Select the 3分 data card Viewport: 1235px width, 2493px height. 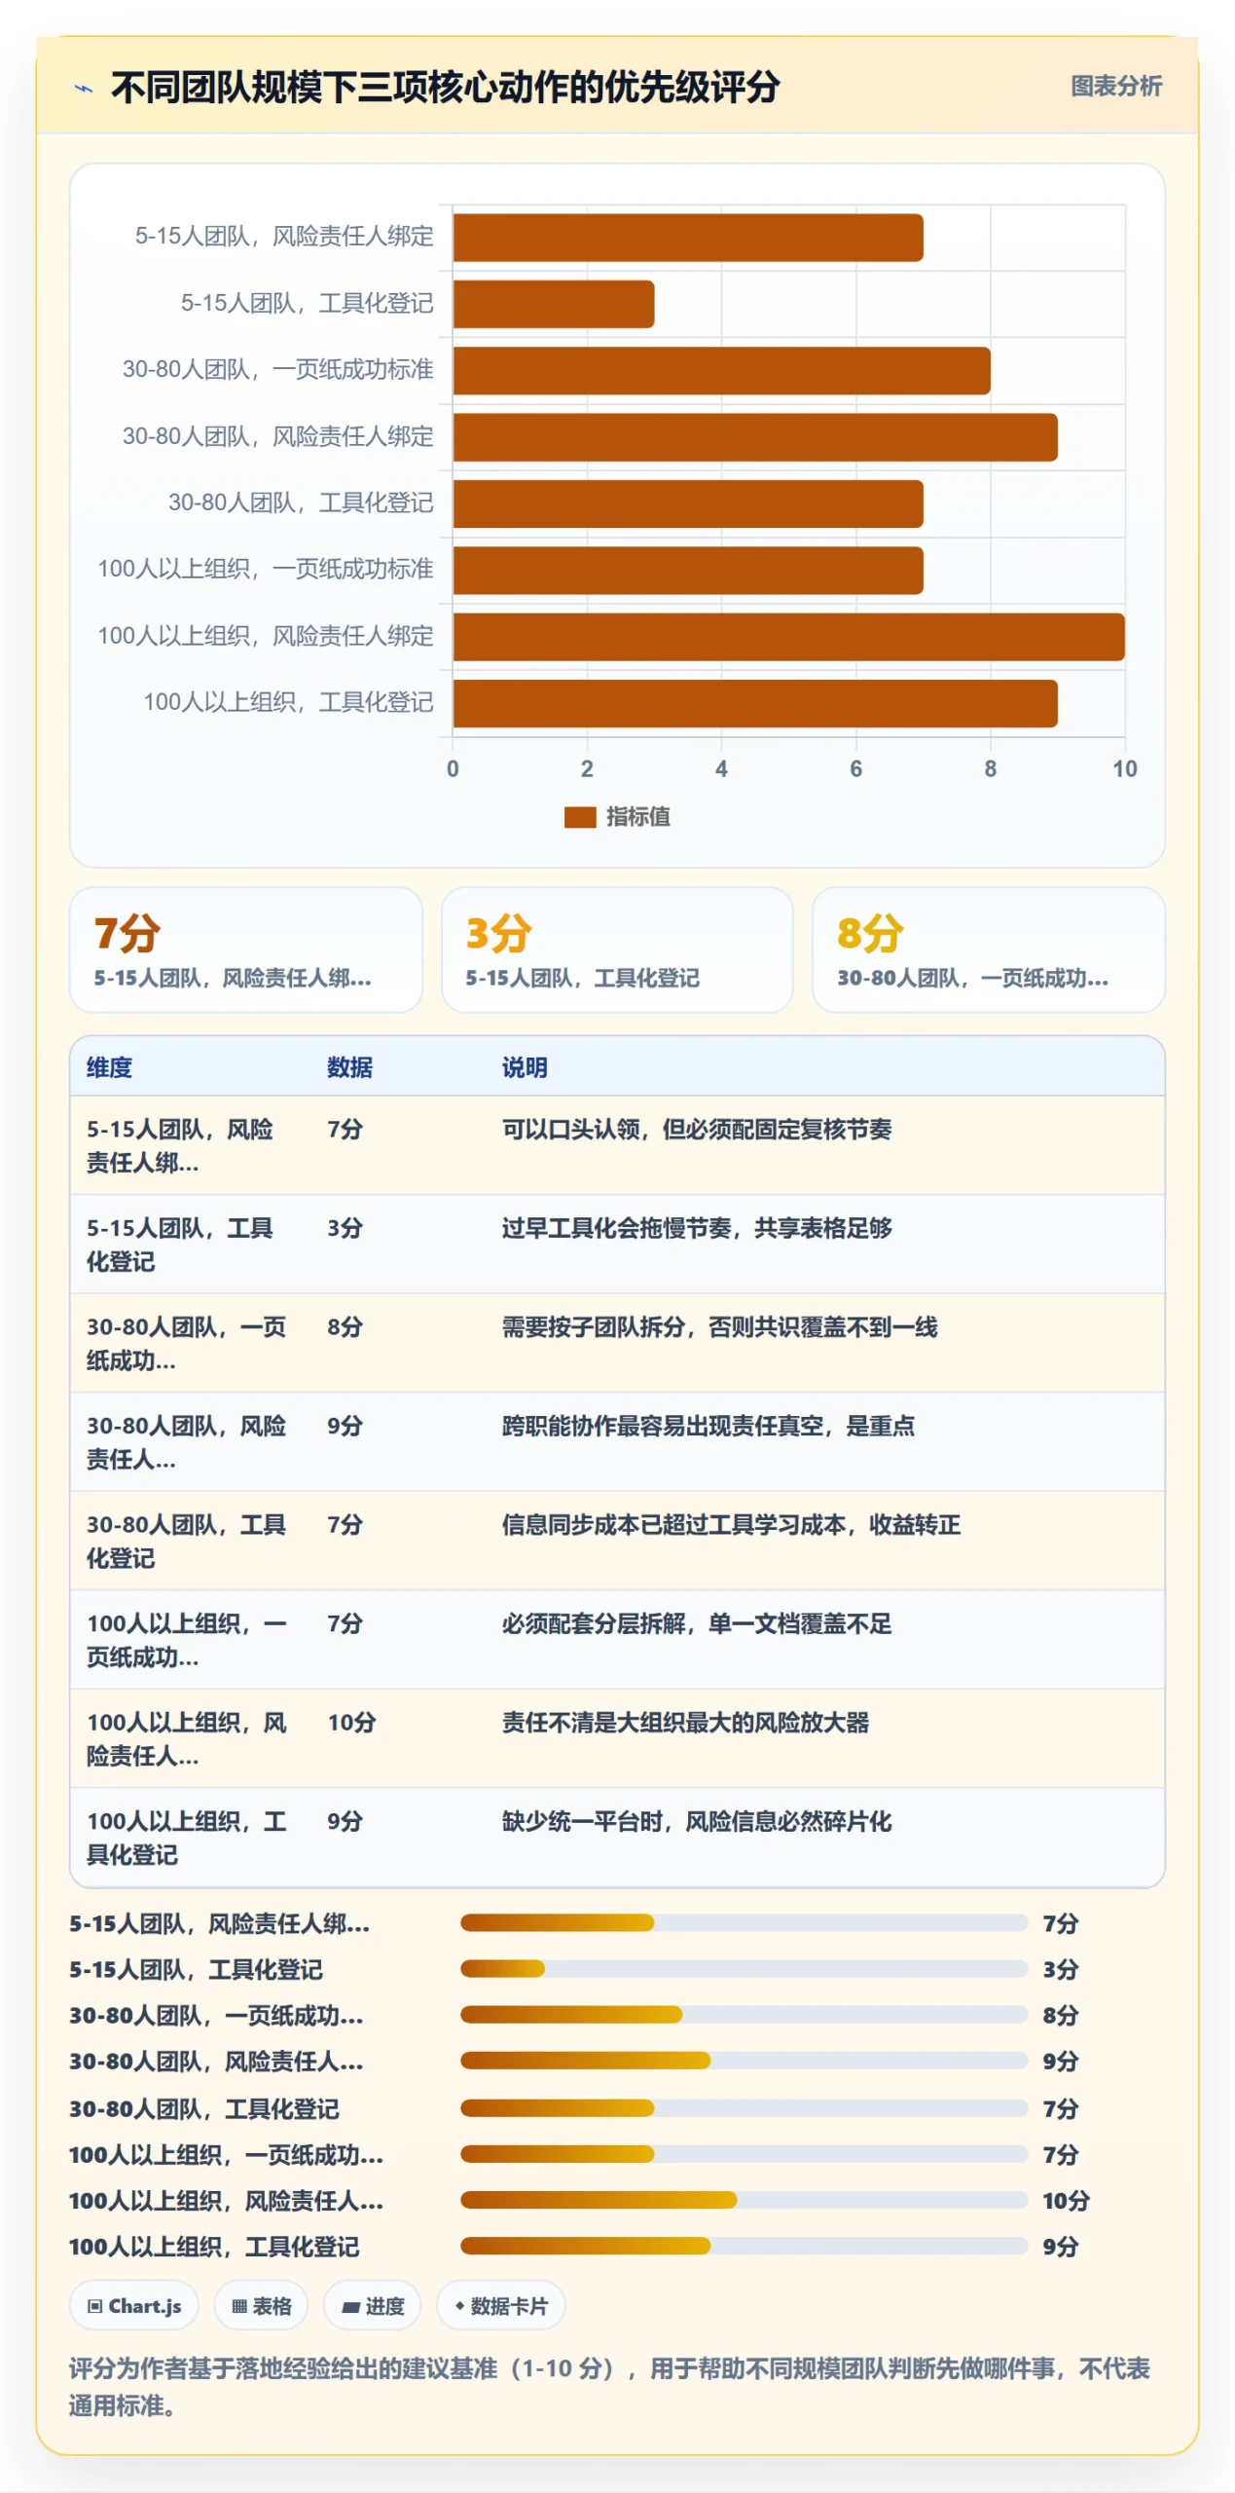617,949
